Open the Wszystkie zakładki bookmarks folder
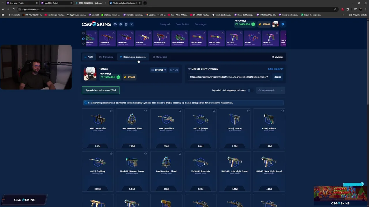 pos(358,15)
